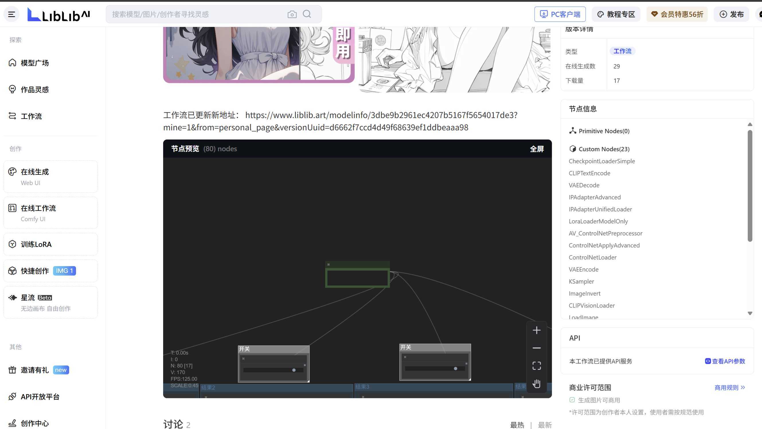Open 快捷创作 in the sidebar

pyautogui.click(x=50, y=271)
